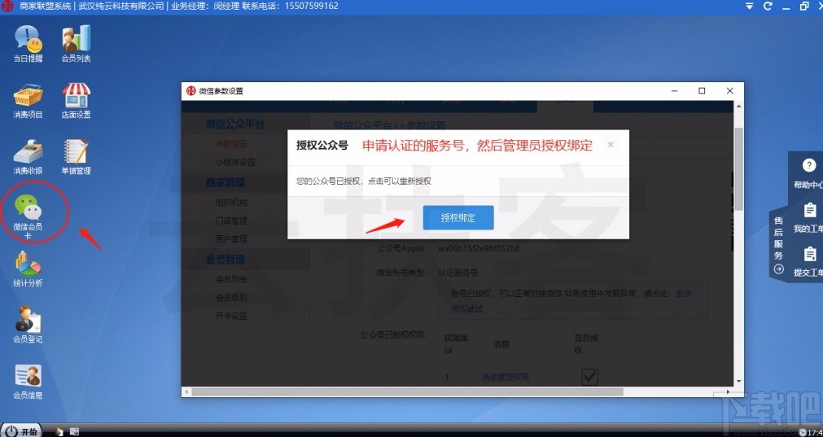Click the refresh icon in top title bar
The image size is (823, 437).
click(x=768, y=7)
